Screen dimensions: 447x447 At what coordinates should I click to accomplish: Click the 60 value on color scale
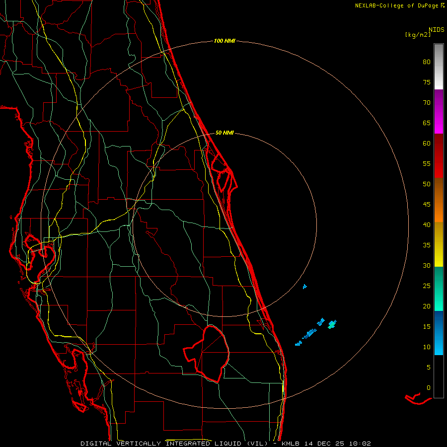(x=427, y=144)
